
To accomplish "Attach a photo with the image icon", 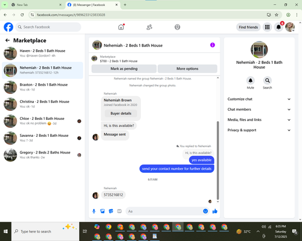I will 103,211.
